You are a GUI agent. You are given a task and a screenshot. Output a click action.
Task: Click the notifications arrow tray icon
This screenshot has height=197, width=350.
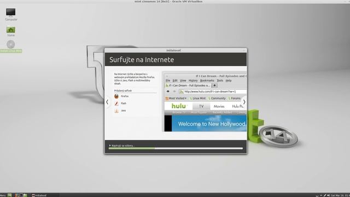pyautogui.click(x=321, y=195)
